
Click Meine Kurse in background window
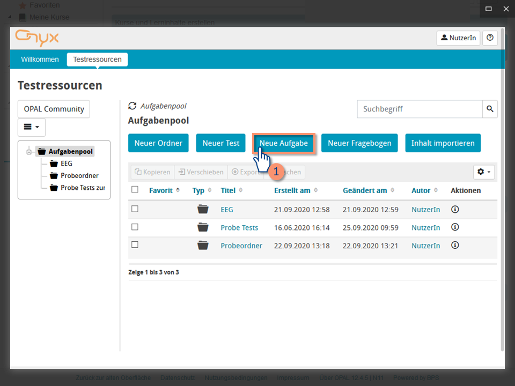click(49, 17)
